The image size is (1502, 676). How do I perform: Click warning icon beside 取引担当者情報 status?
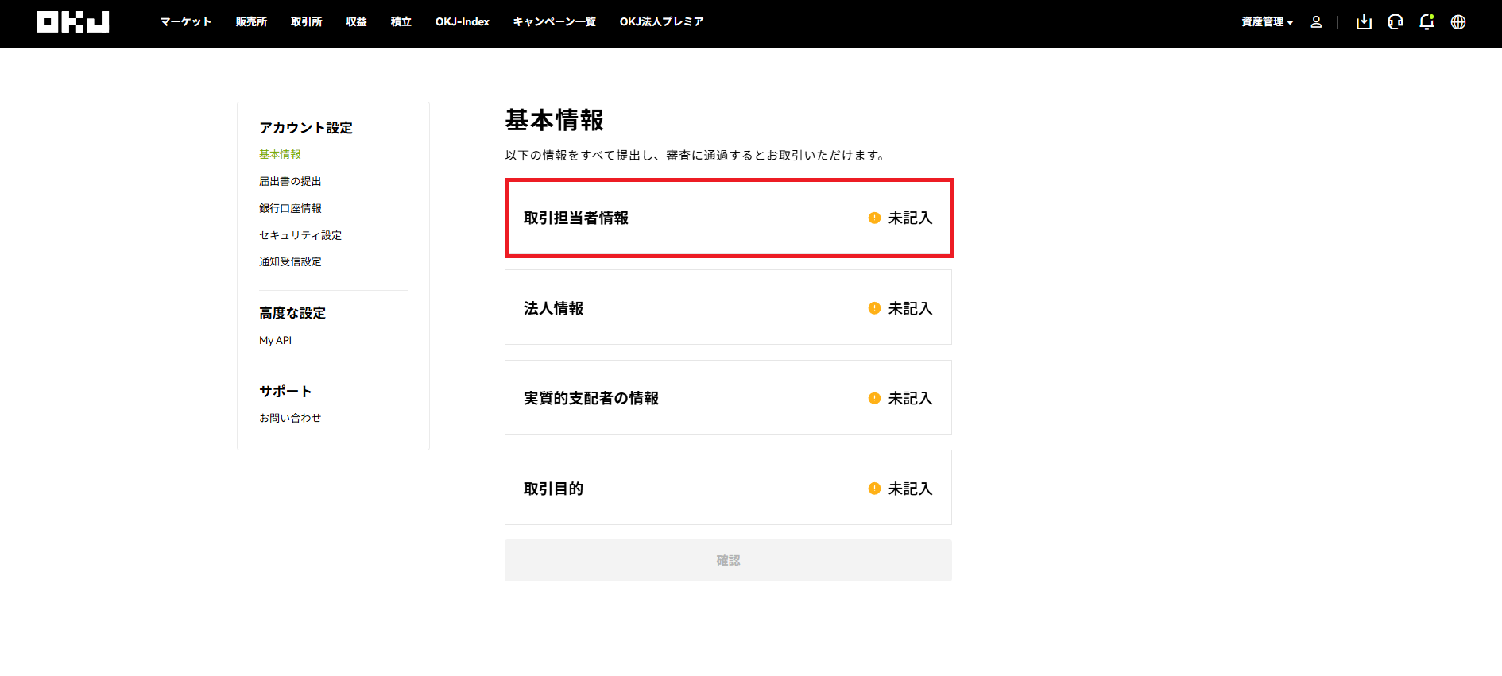coord(874,218)
